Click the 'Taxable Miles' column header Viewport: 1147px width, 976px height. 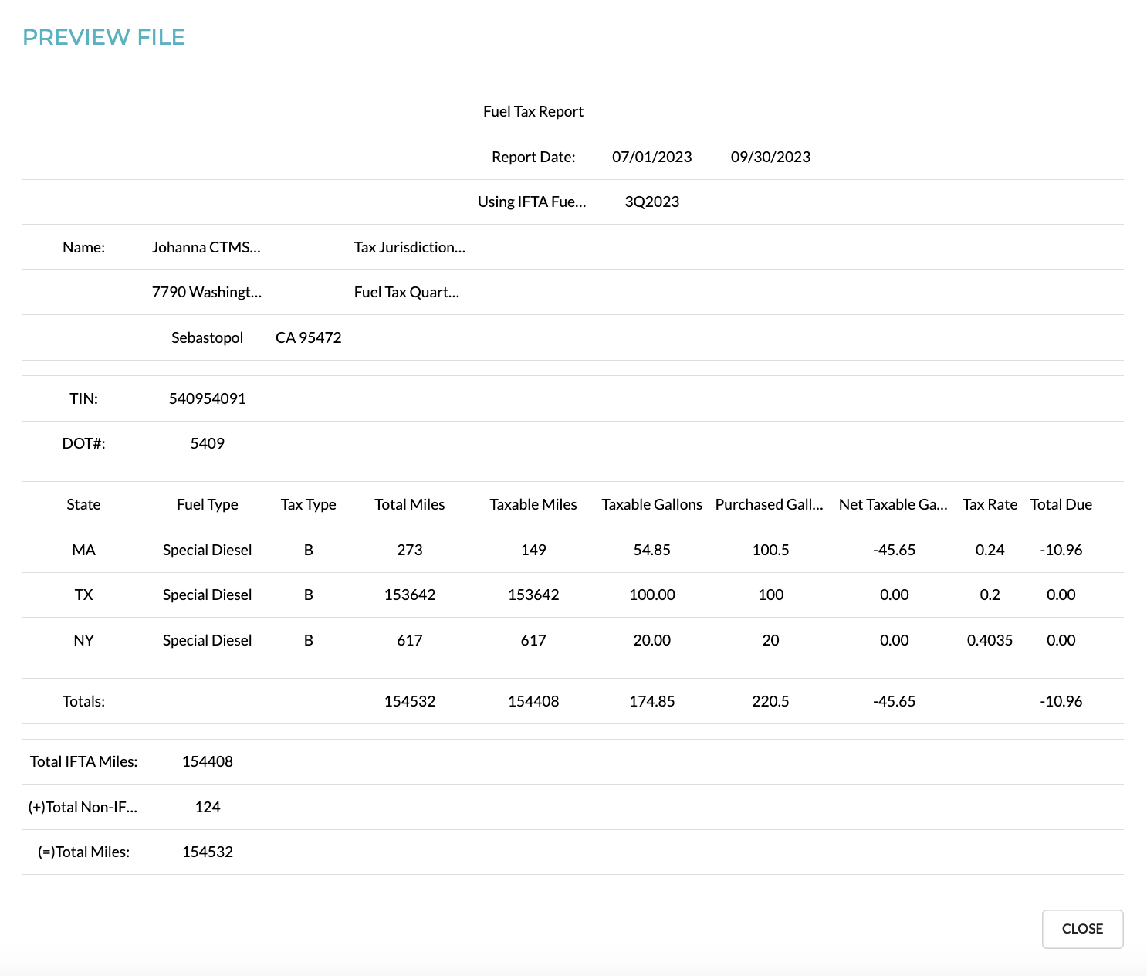click(533, 504)
